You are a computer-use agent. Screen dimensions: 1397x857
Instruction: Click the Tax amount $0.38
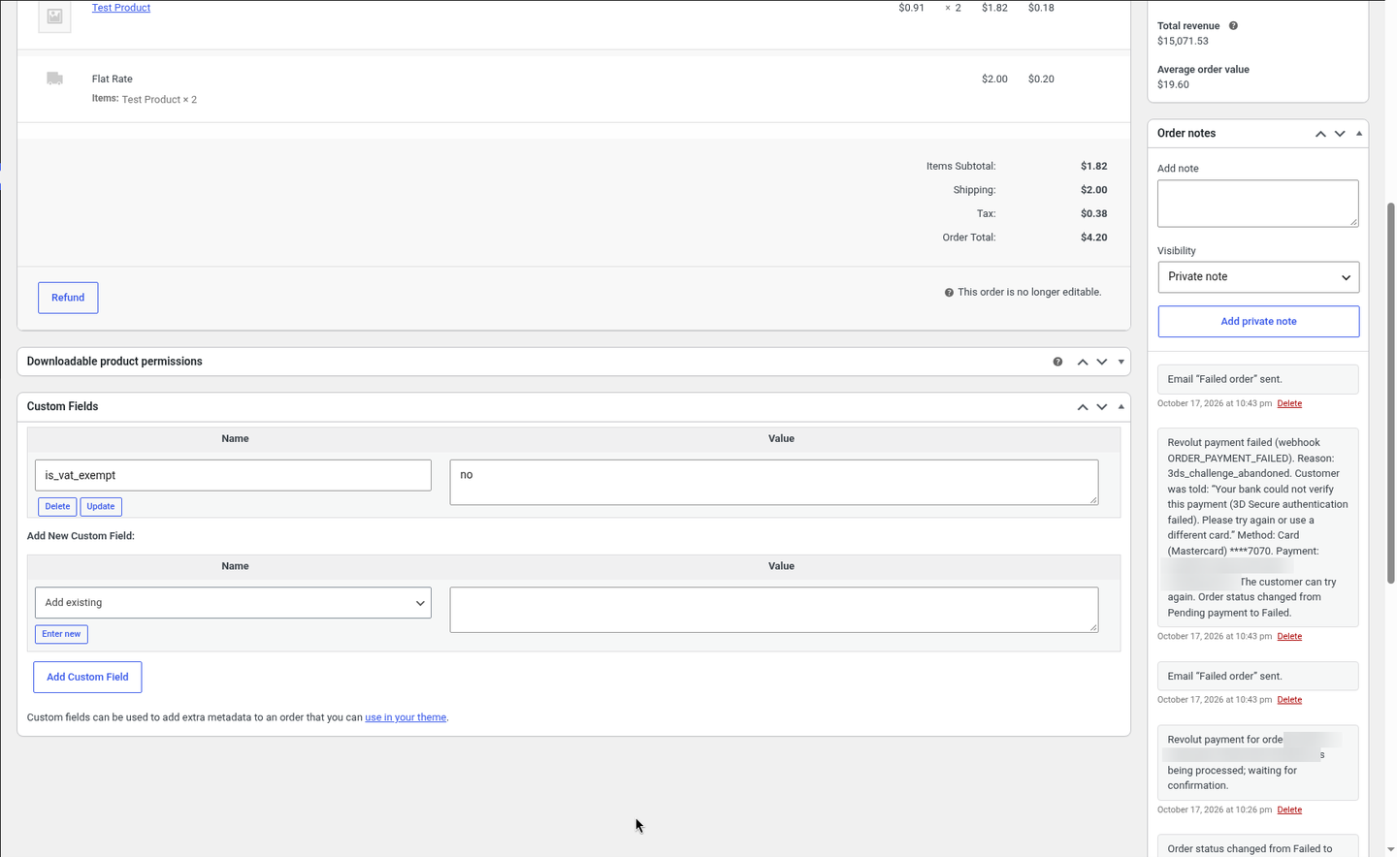pos(1093,214)
